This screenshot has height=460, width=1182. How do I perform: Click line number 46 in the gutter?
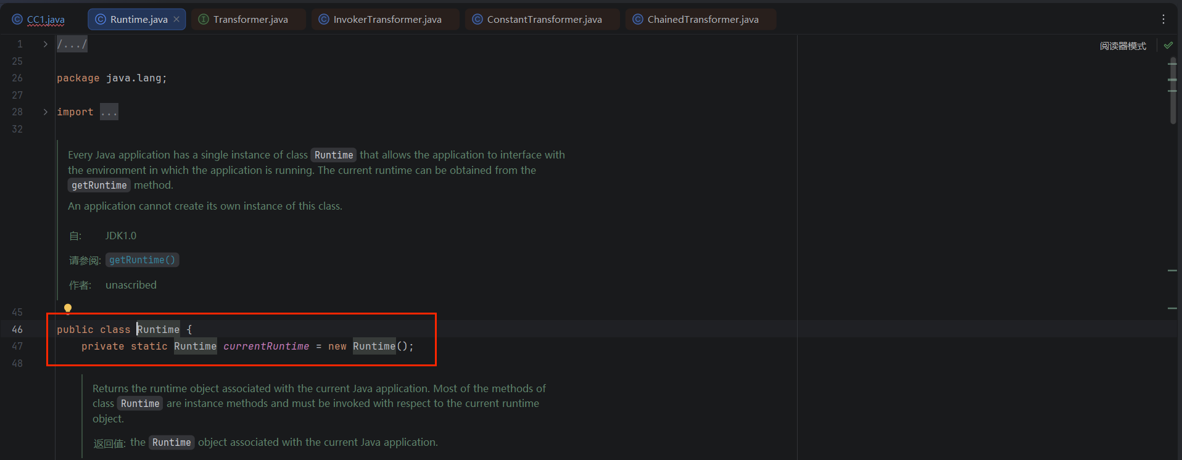click(17, 329)
